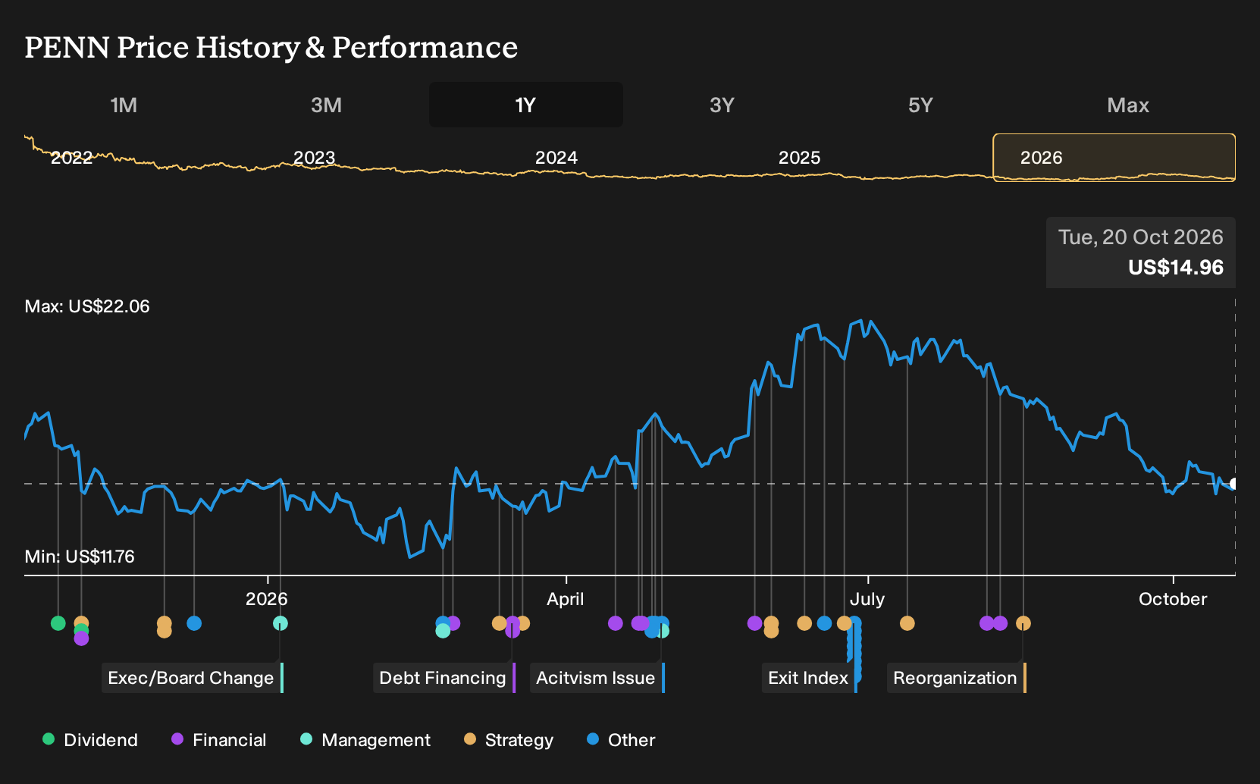The height and width of the screenshot is (784, 1260).
Task: Click the Tue, 20 Oct 2026 tooltip date
Action: (x=1141, y=237)
